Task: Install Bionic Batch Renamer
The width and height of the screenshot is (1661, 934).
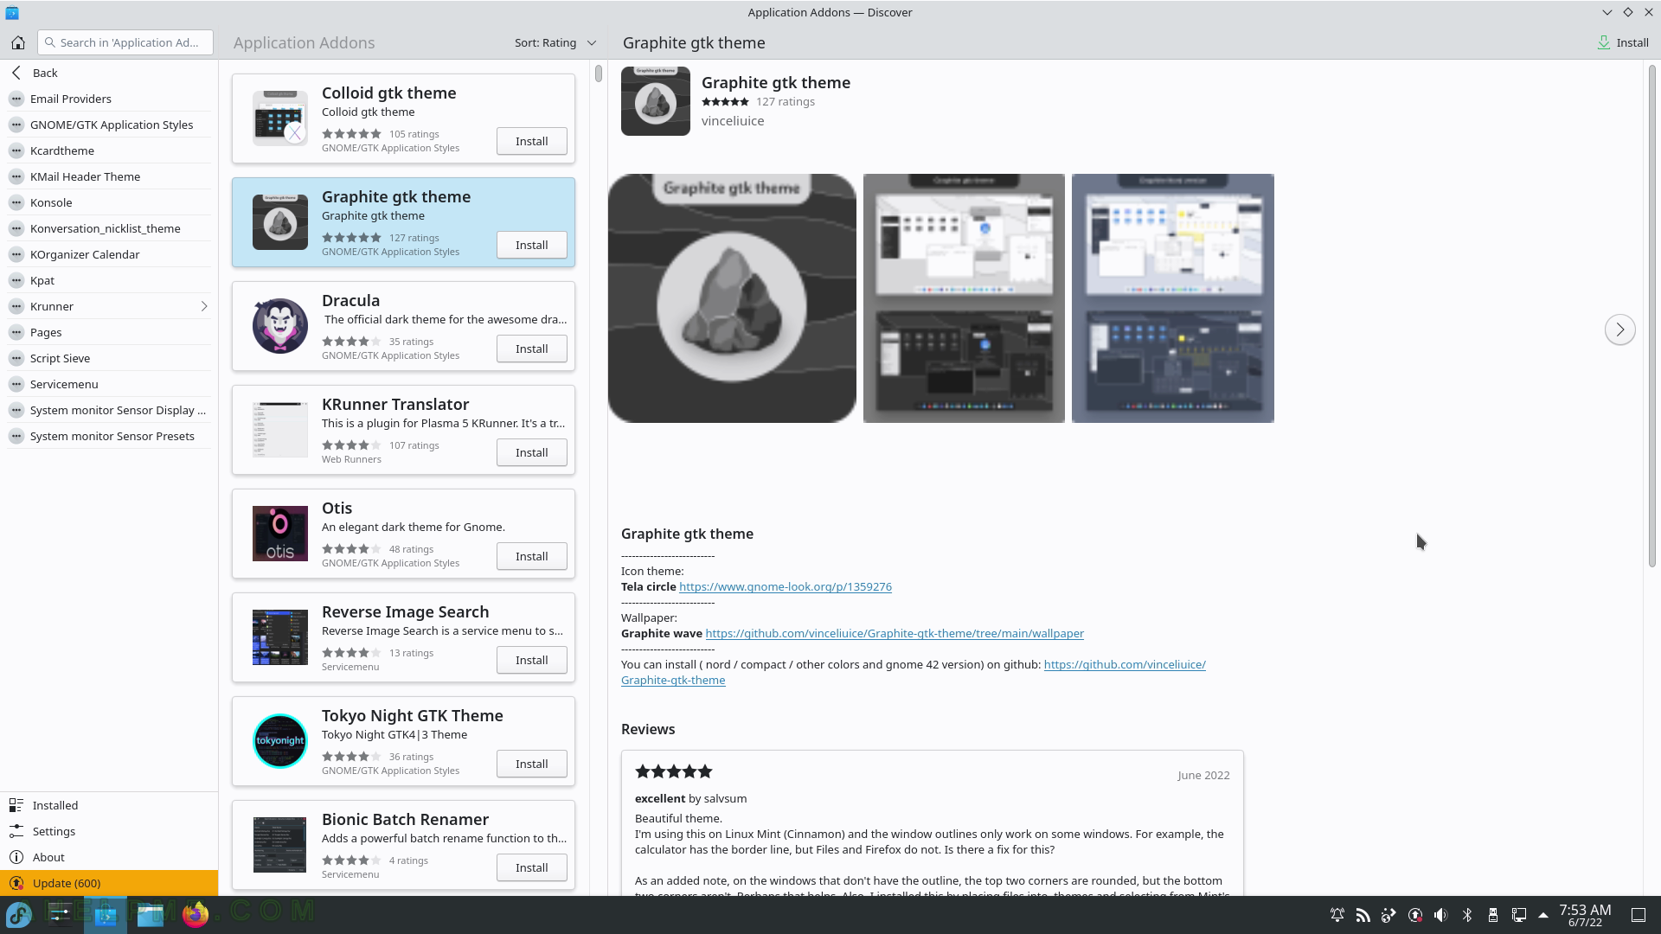Action: 531,867
